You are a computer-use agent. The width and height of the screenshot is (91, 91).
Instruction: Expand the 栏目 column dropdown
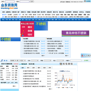click(35, 61)
